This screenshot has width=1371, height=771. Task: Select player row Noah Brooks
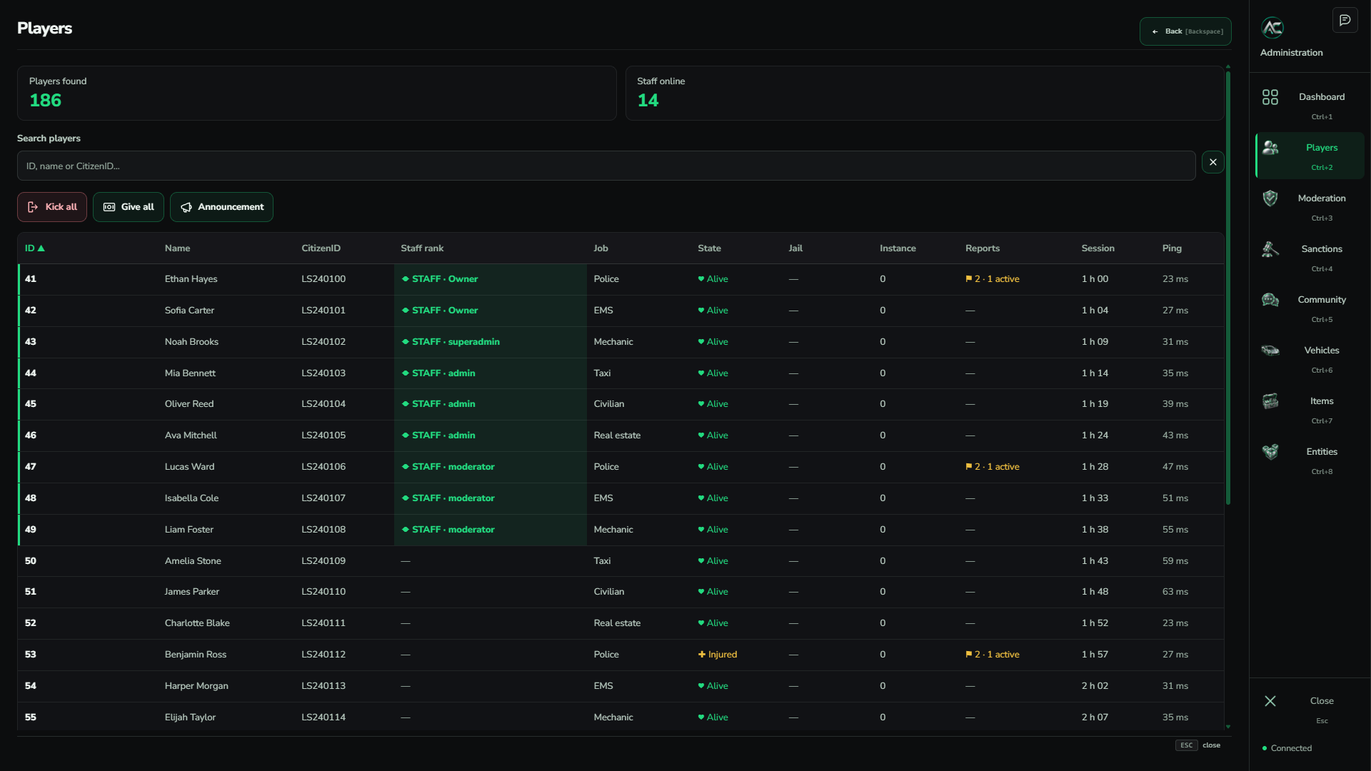click(x=621, y=342)
